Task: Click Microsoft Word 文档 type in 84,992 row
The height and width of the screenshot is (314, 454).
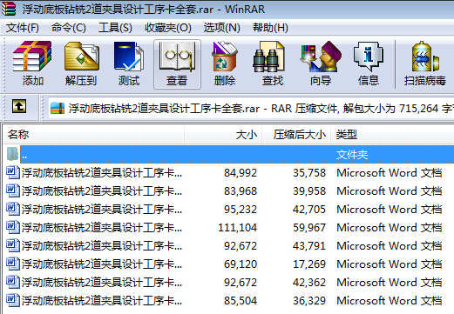Action: point(390,173)
